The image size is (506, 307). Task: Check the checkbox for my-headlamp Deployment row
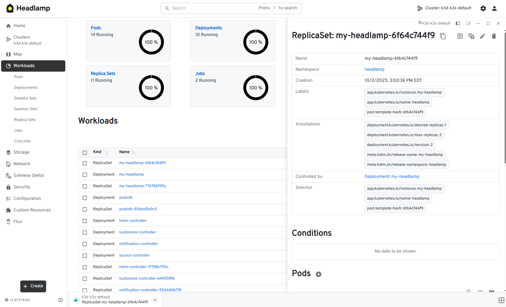point(85,175)
